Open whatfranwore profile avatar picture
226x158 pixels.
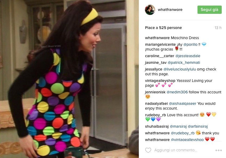[x=150, y=10]
